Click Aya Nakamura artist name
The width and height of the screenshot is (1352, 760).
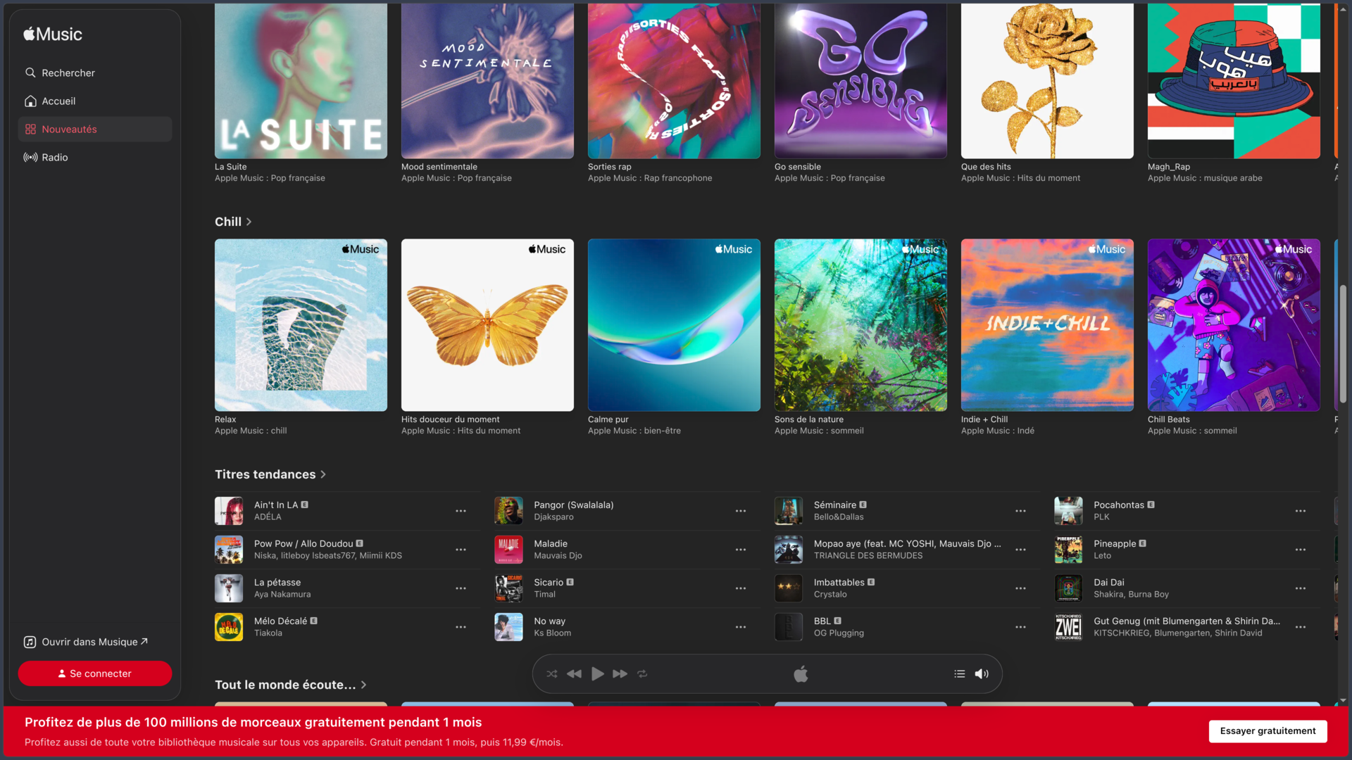tap(282, 595)
